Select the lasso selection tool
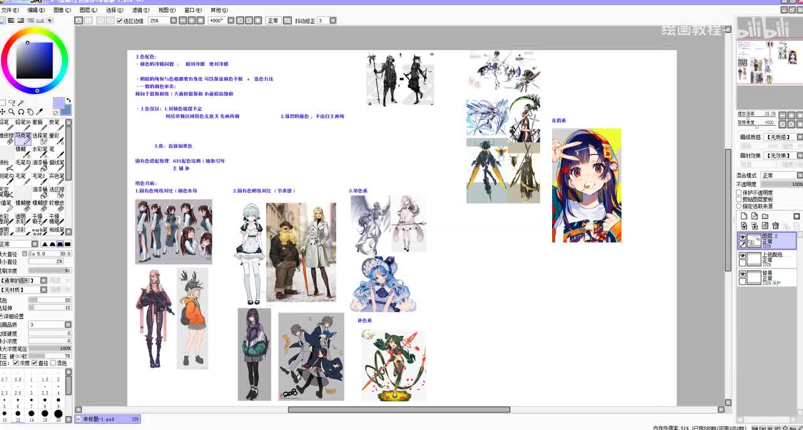The height and width of the screenshot is (430, 803). [x=12, y=103]
